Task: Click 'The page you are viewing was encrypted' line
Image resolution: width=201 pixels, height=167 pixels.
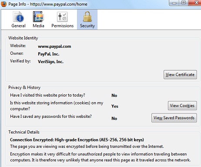Action: pyautogui.click(x=87, y=147)
